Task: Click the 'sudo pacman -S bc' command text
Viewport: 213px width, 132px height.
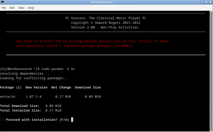Action: click(58, 69)
